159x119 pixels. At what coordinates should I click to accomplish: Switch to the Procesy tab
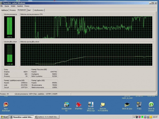13,10
